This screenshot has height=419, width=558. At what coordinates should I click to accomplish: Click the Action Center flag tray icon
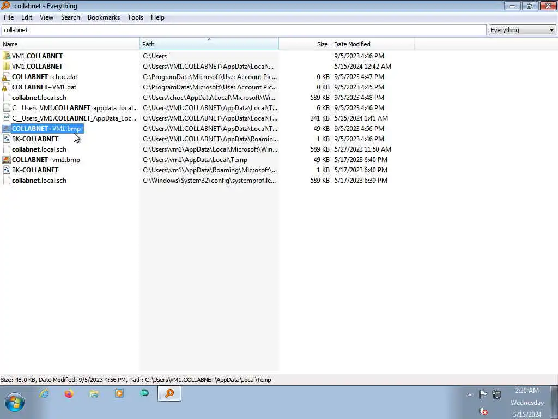coord(483,394)
